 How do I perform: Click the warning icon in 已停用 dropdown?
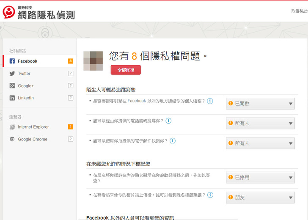pos(231,177)
